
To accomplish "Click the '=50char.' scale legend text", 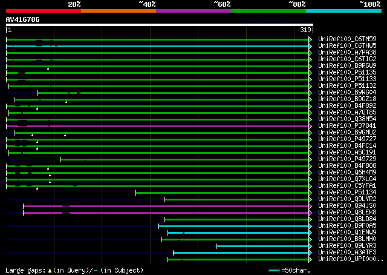I will (x=296, y=270).
